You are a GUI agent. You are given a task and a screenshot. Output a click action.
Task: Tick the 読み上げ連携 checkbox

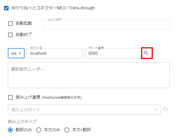tap(10, 97)
